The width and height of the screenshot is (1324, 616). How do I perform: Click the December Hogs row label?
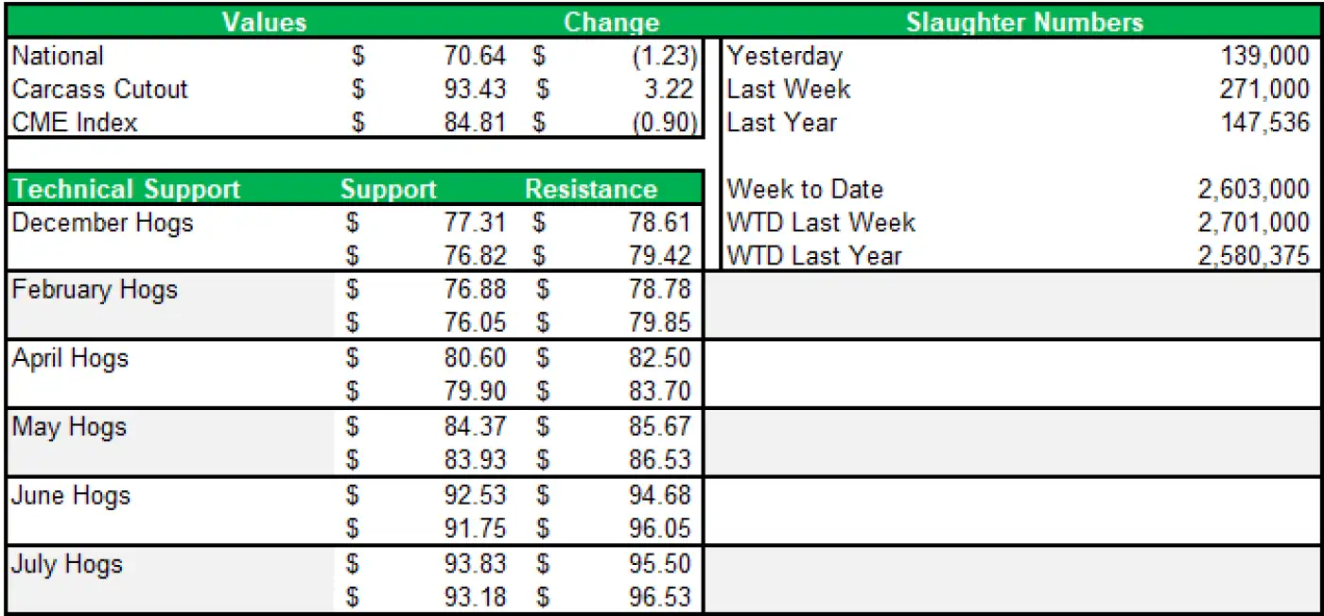102,223
